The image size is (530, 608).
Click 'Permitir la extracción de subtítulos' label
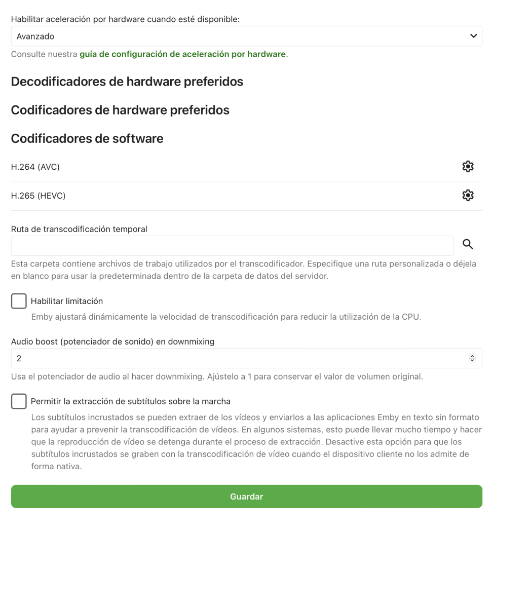[131, 401]
